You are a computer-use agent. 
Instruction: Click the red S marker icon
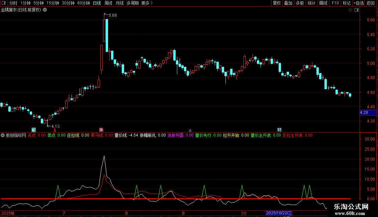[55, 130]
